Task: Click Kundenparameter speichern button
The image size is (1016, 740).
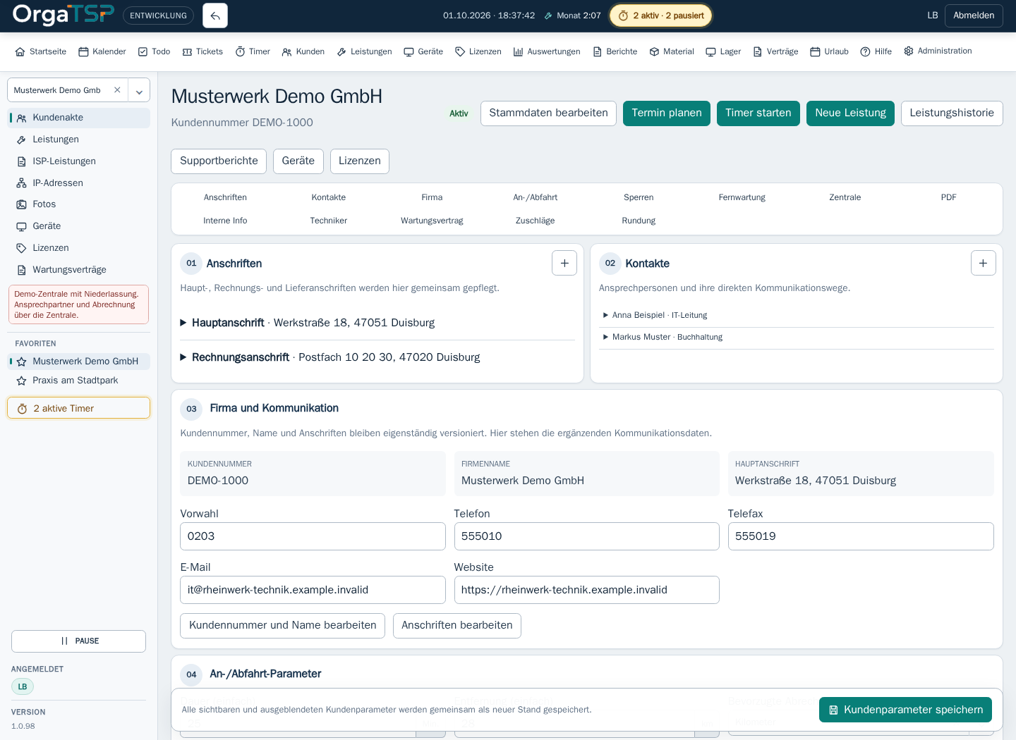Action: pyautogui.click(x=905, y=710)
